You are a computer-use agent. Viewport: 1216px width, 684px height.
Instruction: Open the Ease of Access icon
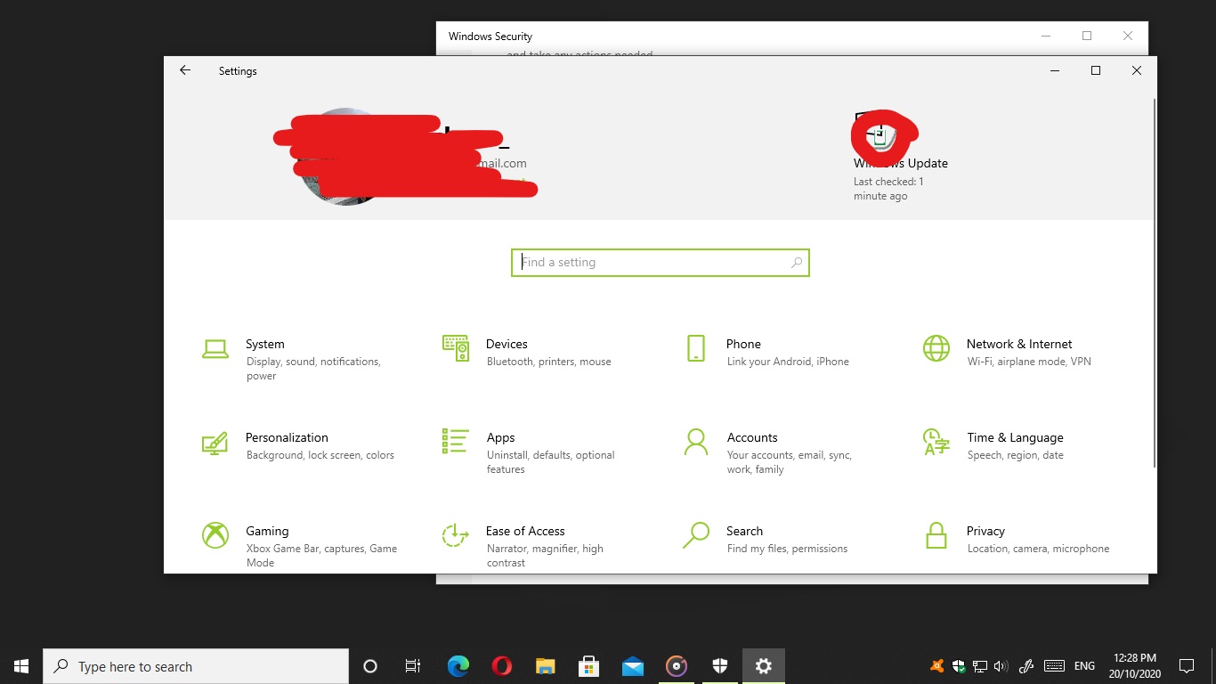(456, 535)
